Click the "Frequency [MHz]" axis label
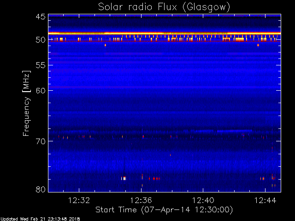This screenshot has width=295, height=221. coord(26,103)
